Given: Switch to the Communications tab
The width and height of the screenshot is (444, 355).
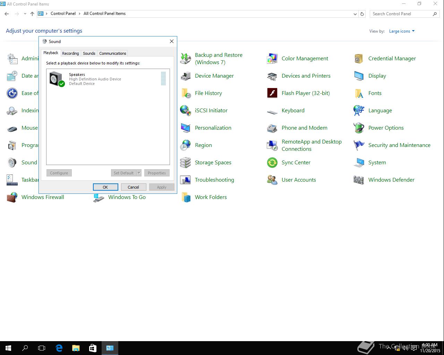Looking at the screenshot, I should click(112, 53).
